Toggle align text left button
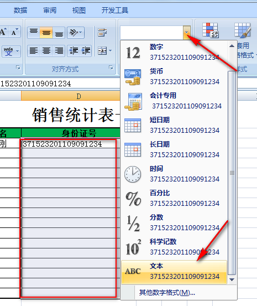The image size is (257, 306). [34, 51]
